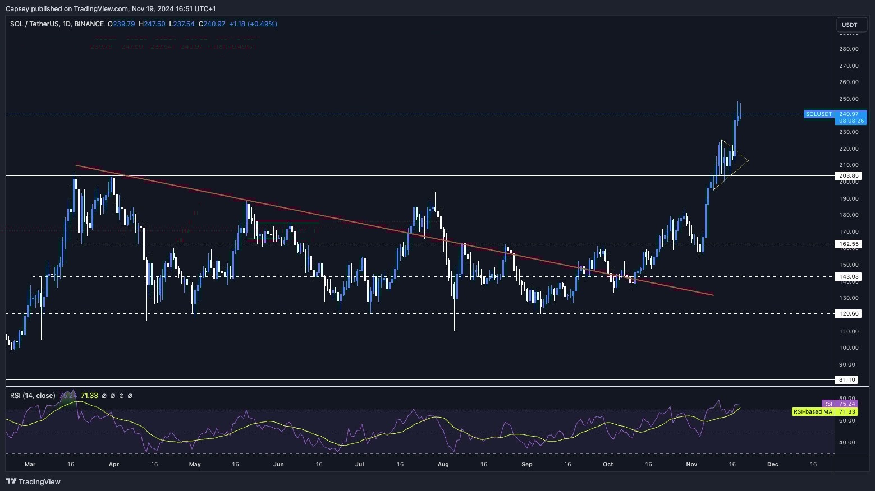Image resolution: width=875 pixels, height=491 pixels.
Task: Click the 08:08:26 candle countdown
Action: pos(850,121)
